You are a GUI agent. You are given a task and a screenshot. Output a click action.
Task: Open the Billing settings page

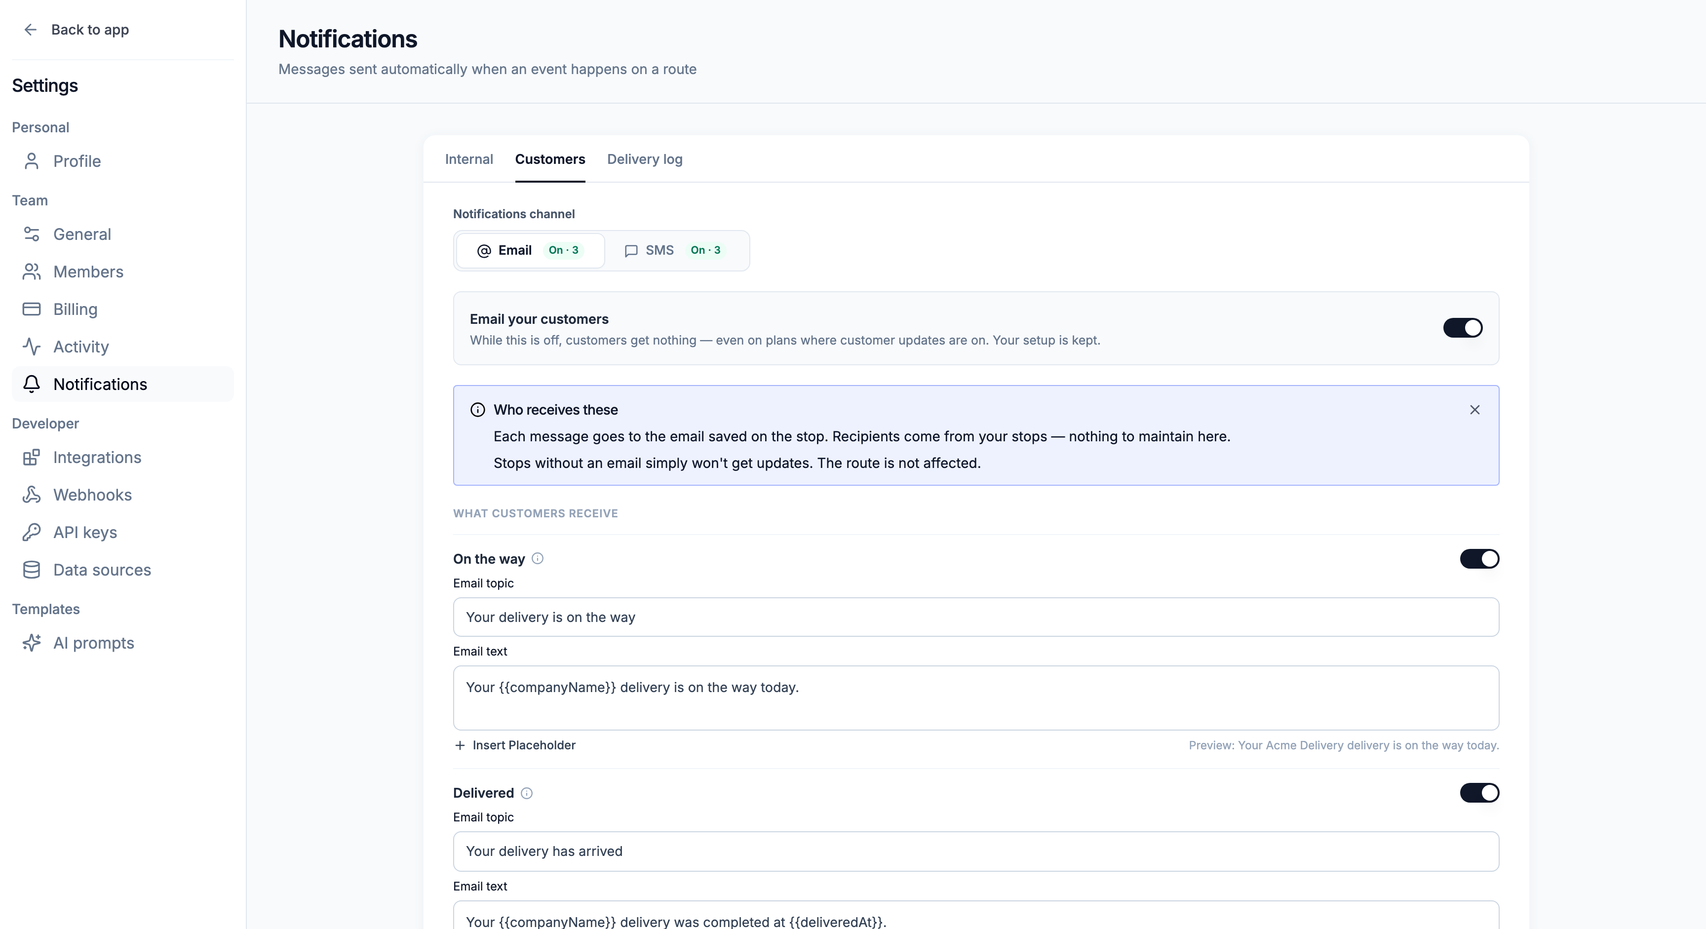click(x=122, y=309)
